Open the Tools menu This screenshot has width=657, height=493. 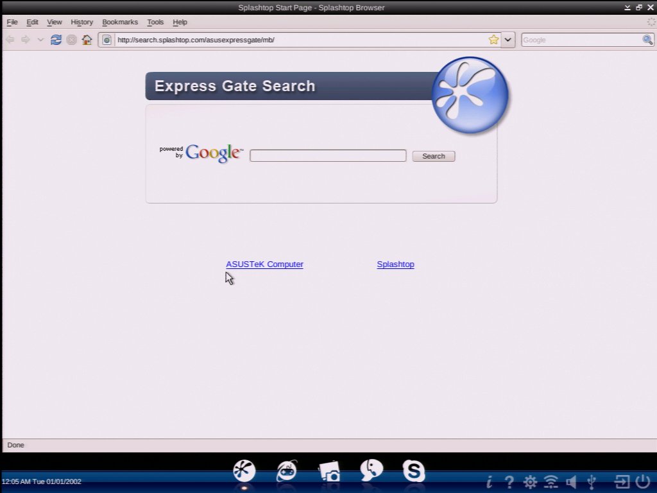coord(155,22)
